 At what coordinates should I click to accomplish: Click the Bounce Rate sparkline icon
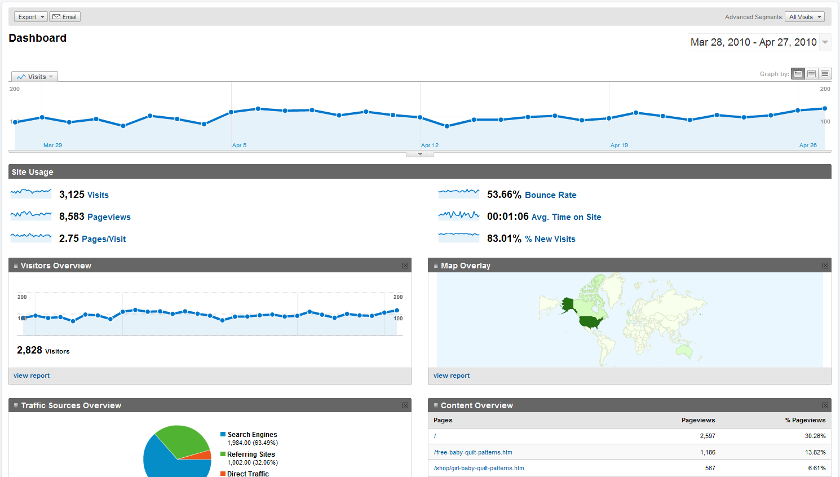[x=458, y=194]
